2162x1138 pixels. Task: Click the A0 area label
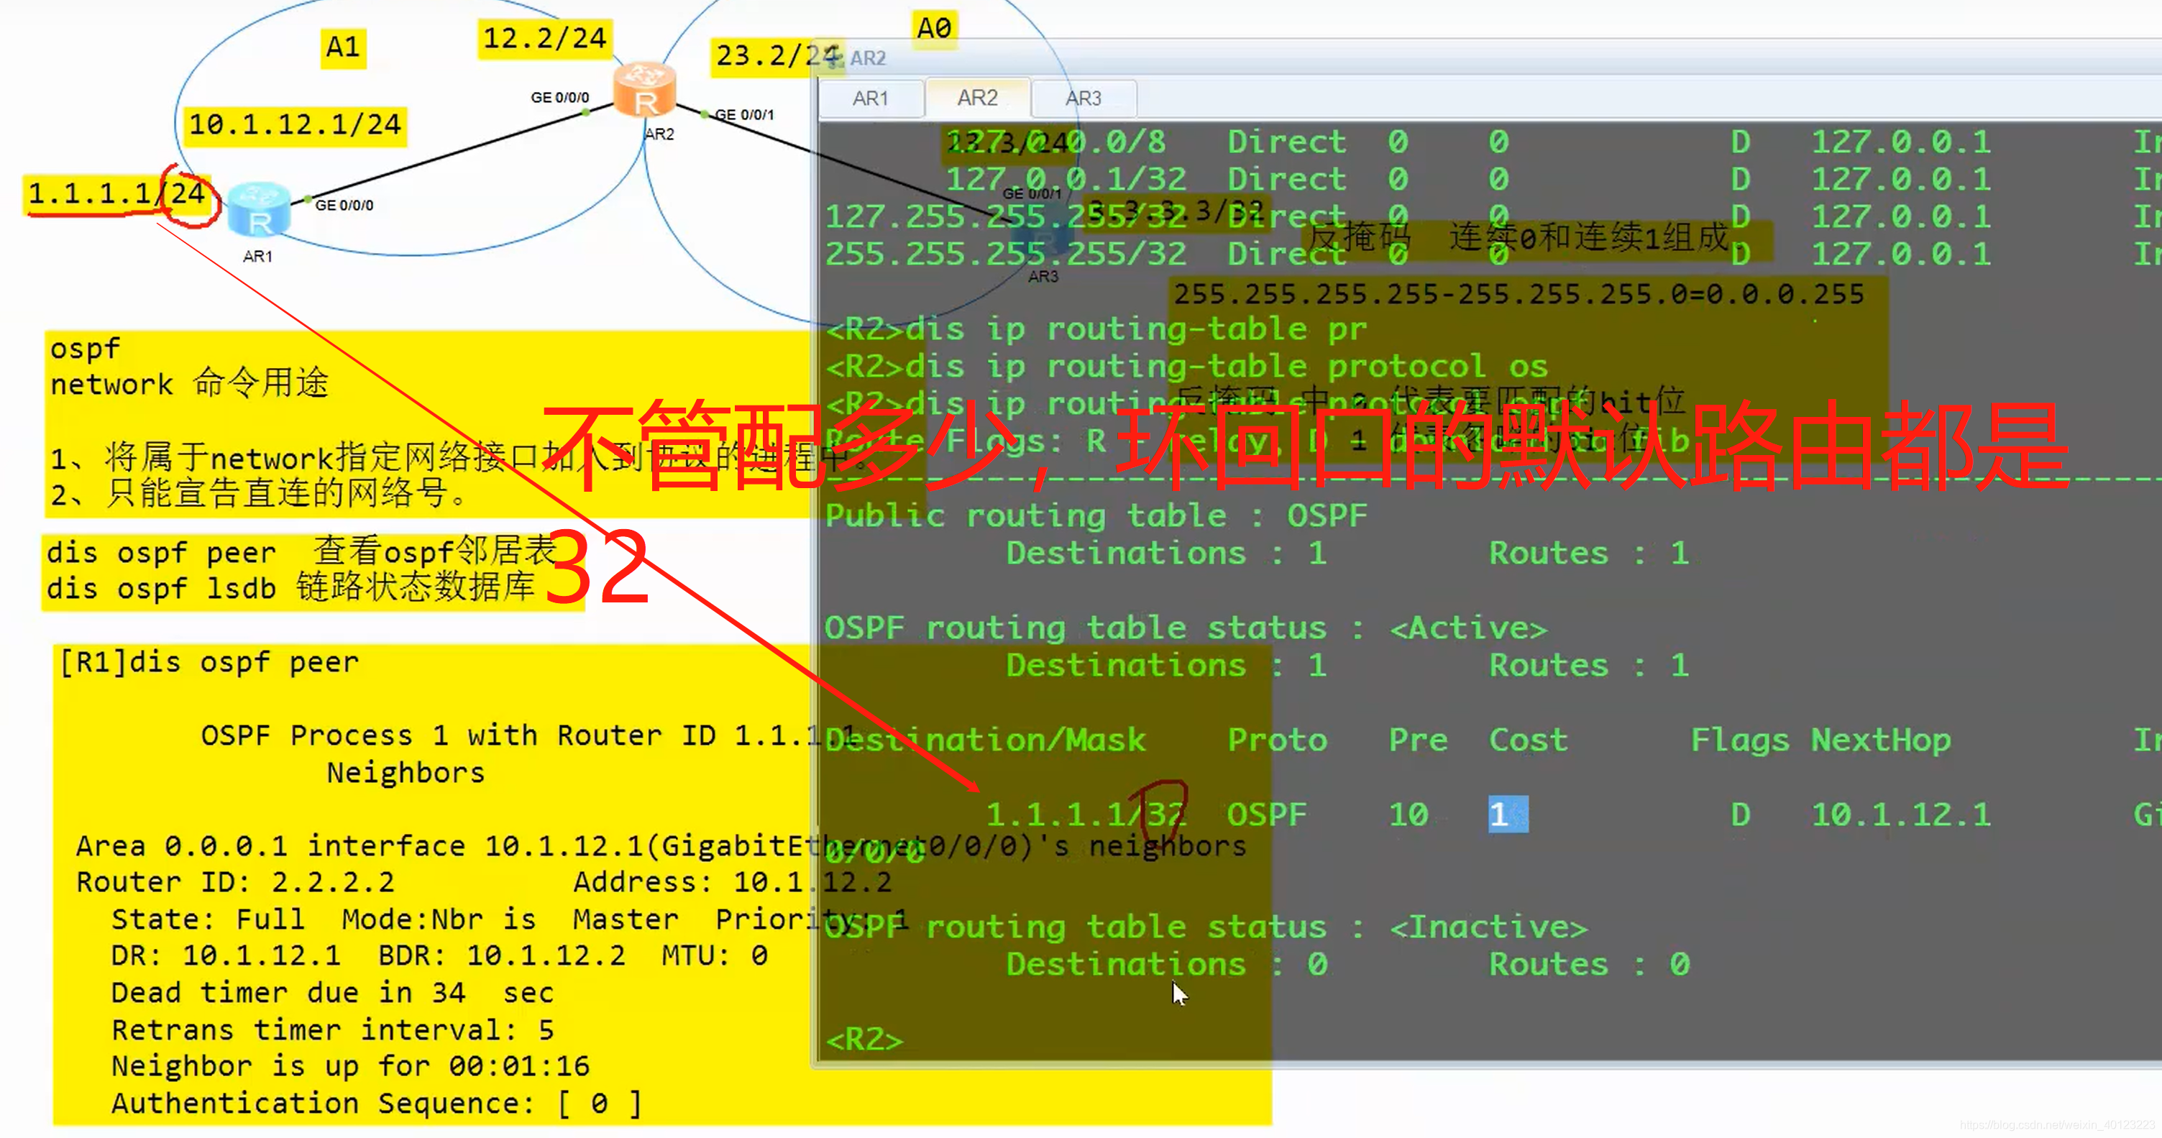[x=934, y=28]
